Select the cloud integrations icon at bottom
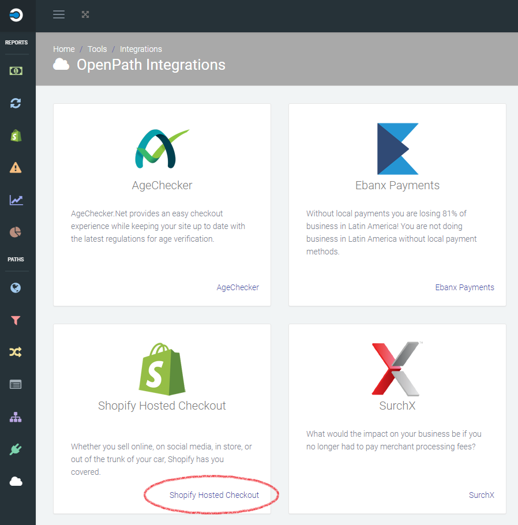The width and height of the screenshot is (518, 525). pos(16,481)
